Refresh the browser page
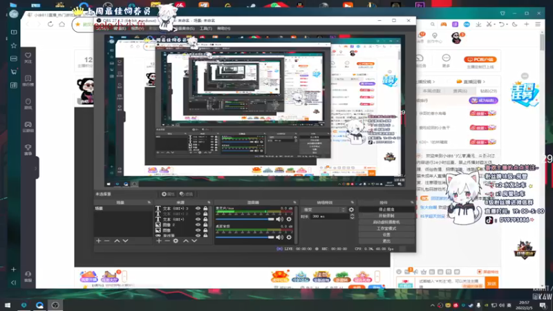The image size is (553, 311). [50, 24]
